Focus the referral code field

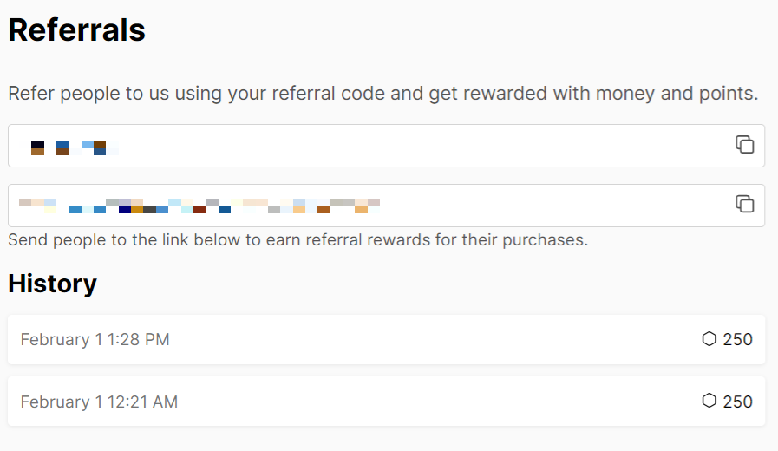386,146
